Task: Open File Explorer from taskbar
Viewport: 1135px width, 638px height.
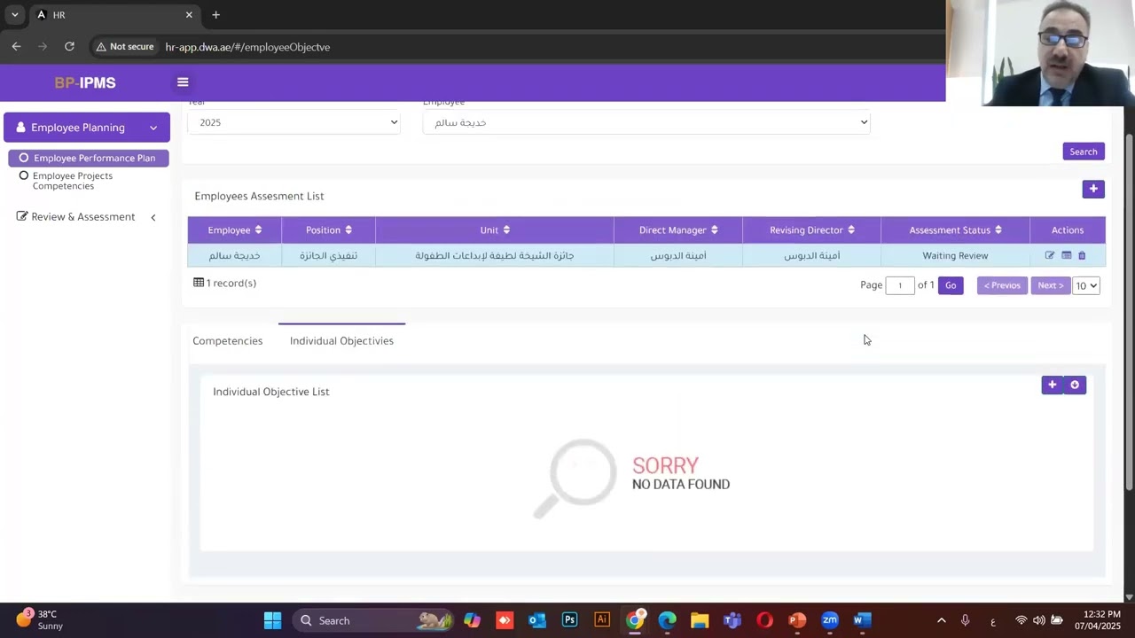Action: click(x=700, y=620)
